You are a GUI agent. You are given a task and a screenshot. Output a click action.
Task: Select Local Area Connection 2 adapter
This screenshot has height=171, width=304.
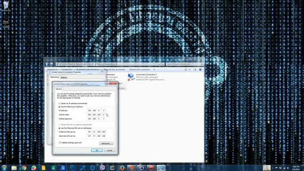coord(147,77)
